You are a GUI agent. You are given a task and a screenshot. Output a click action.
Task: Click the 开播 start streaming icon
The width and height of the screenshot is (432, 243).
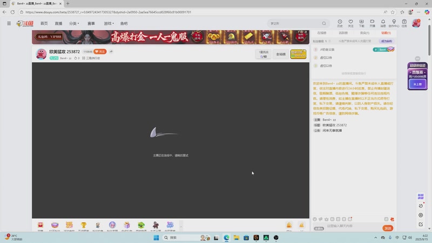point(372,23)
